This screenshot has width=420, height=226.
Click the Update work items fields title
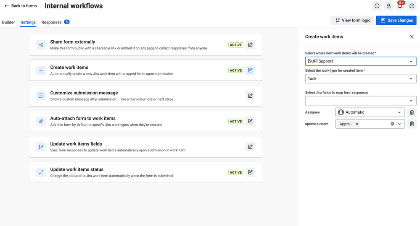click(76, 144)
